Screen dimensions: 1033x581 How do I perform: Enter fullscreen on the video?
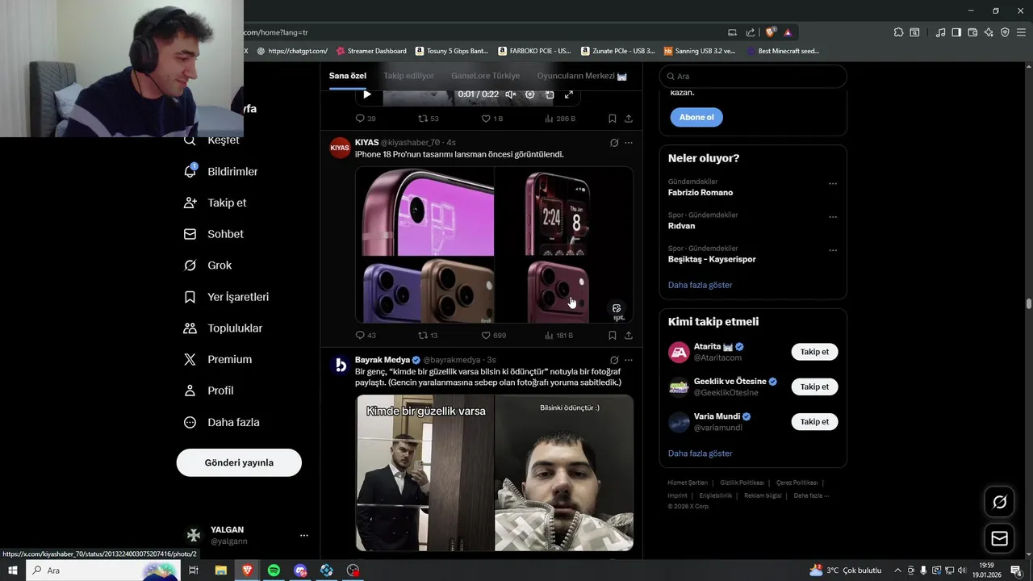(569, 94)
